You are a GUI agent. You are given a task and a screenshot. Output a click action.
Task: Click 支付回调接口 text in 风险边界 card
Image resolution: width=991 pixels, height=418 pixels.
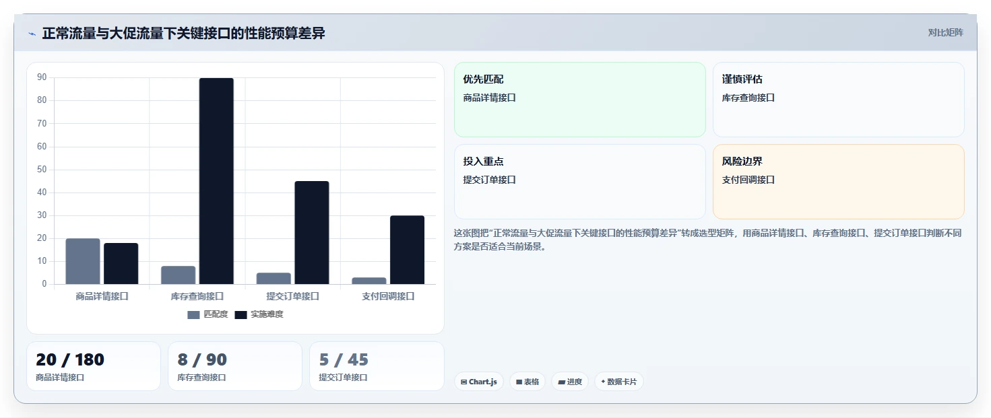[x=748, y=180]
